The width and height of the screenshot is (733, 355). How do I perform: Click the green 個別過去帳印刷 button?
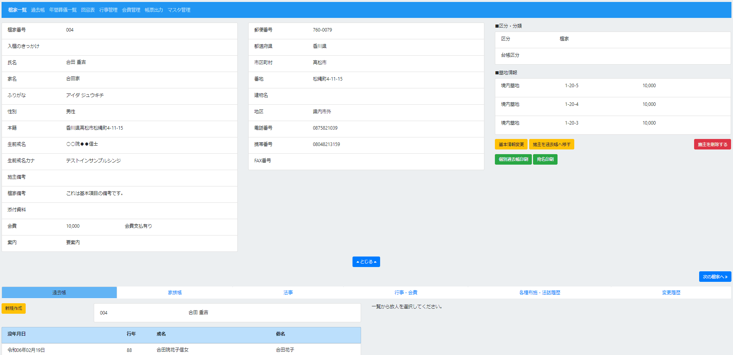click(513, 159)
